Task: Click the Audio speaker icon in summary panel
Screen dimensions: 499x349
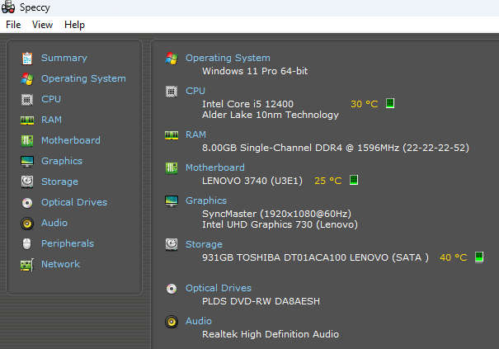Action: 172,322
